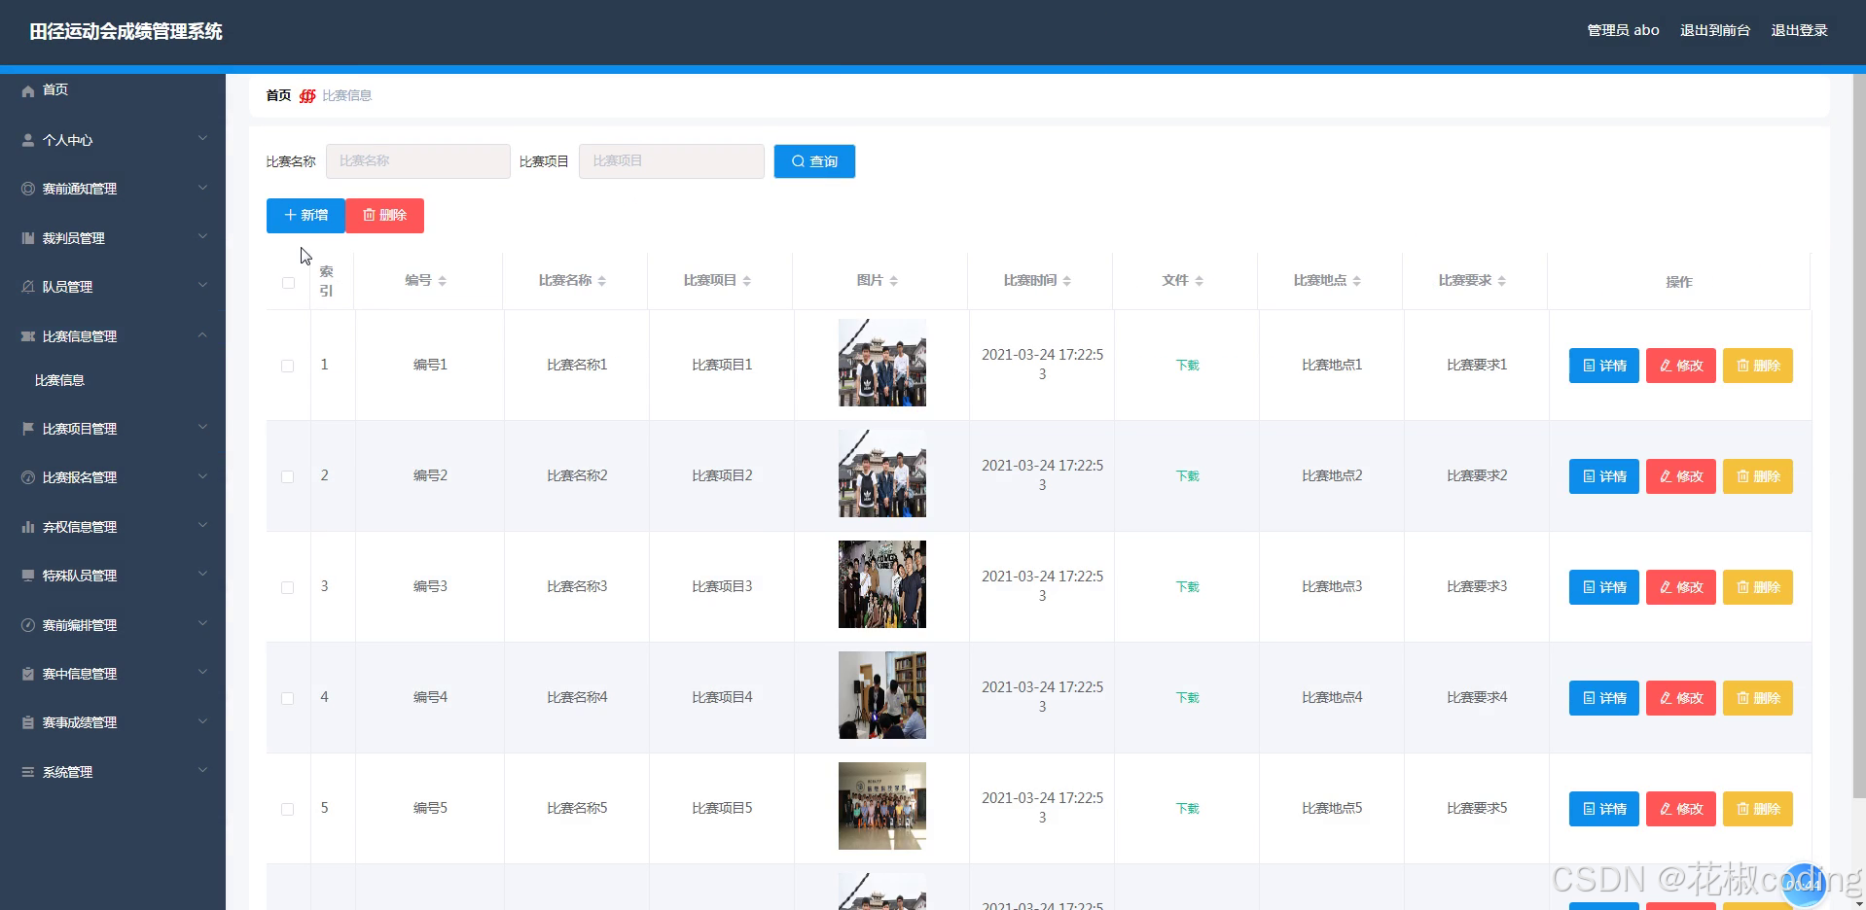Click yellow 删除 for 比赛名称3

(1758, 587)
